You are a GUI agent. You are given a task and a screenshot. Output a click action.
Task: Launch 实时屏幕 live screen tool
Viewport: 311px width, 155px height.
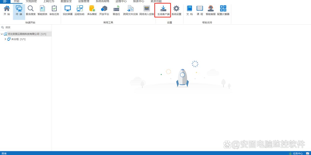tap(68, 10)
